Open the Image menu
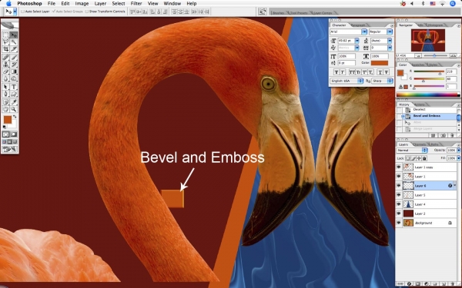462x288 pixels. [x=82, y=4]
